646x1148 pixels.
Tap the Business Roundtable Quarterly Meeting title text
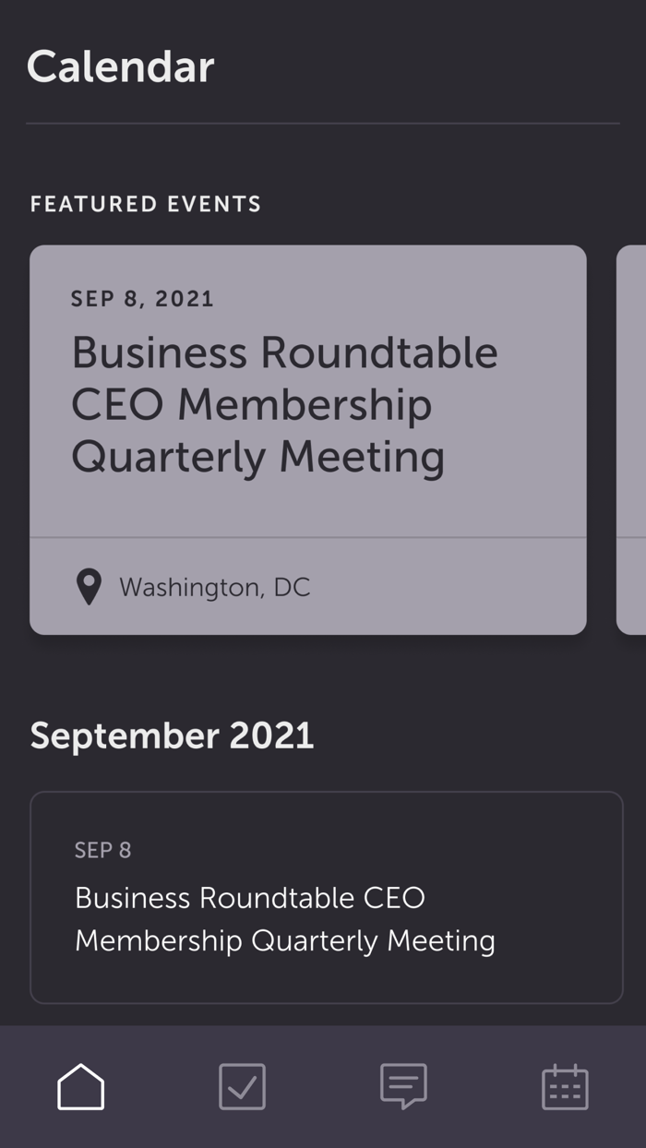coord(284,403)
